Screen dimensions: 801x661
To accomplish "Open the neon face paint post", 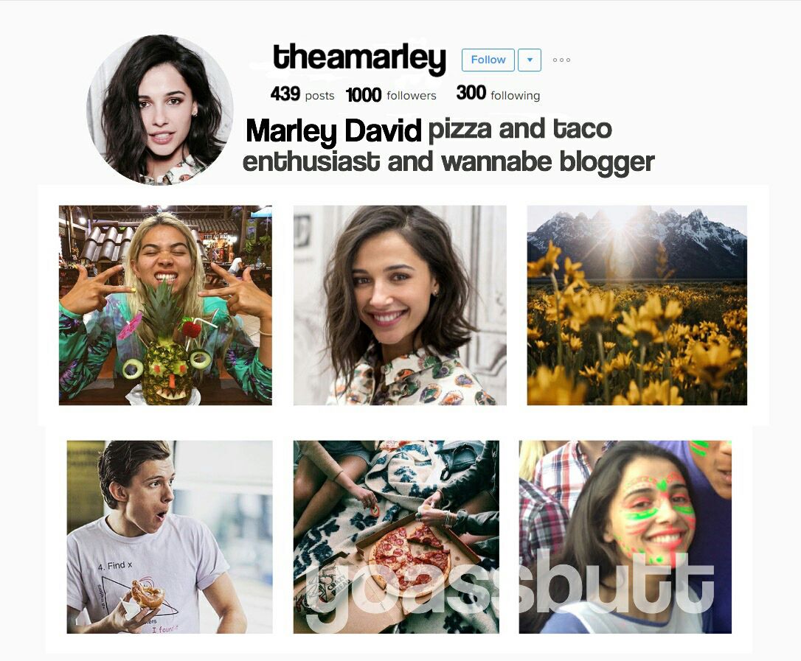I will pos(625,537).
